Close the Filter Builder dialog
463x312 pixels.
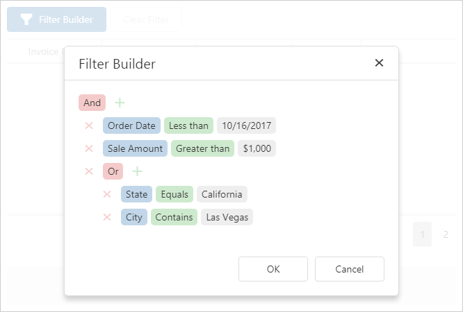click(x=379, y=63)
